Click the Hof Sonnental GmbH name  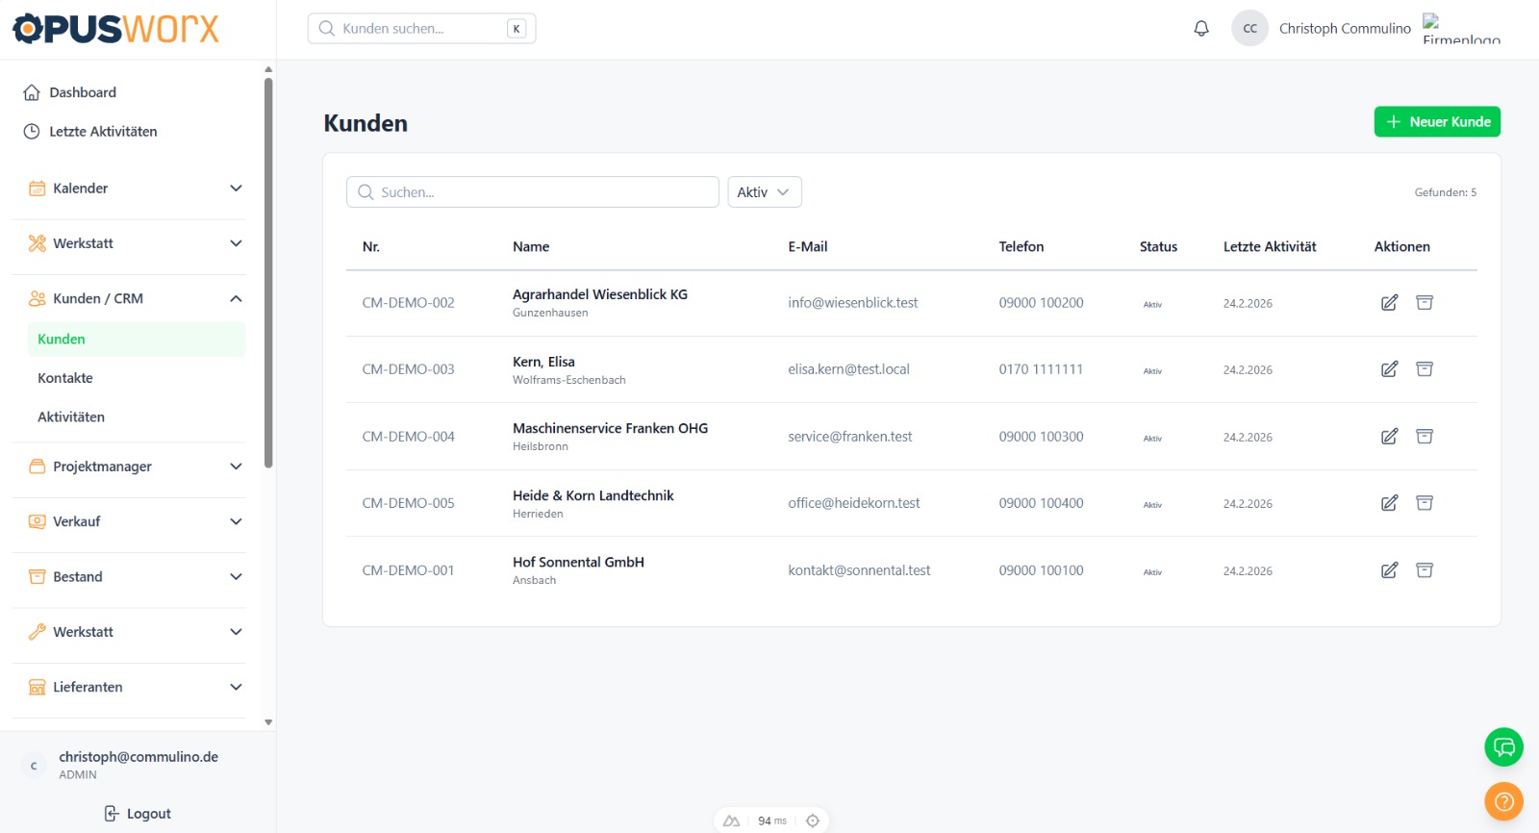578,563
